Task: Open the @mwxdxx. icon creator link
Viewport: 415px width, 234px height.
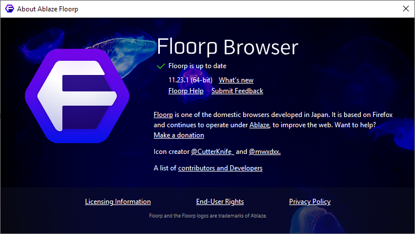Action: point(265,152)
